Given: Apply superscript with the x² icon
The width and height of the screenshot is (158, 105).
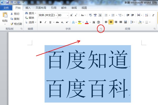Looking at the screenshot, I should 67,22.
